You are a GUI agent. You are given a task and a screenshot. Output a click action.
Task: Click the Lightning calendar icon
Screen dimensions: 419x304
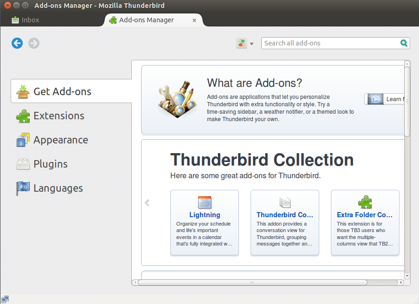(x=205, y=202)
